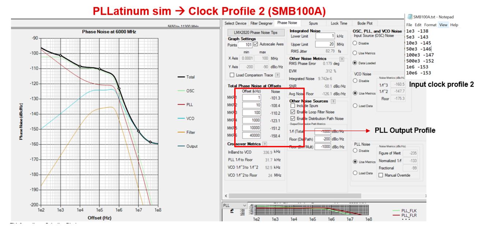Click the OSC legend entry
Viewport: 485px width, 229px height.
pyautogui.click(x=186, y=91)
